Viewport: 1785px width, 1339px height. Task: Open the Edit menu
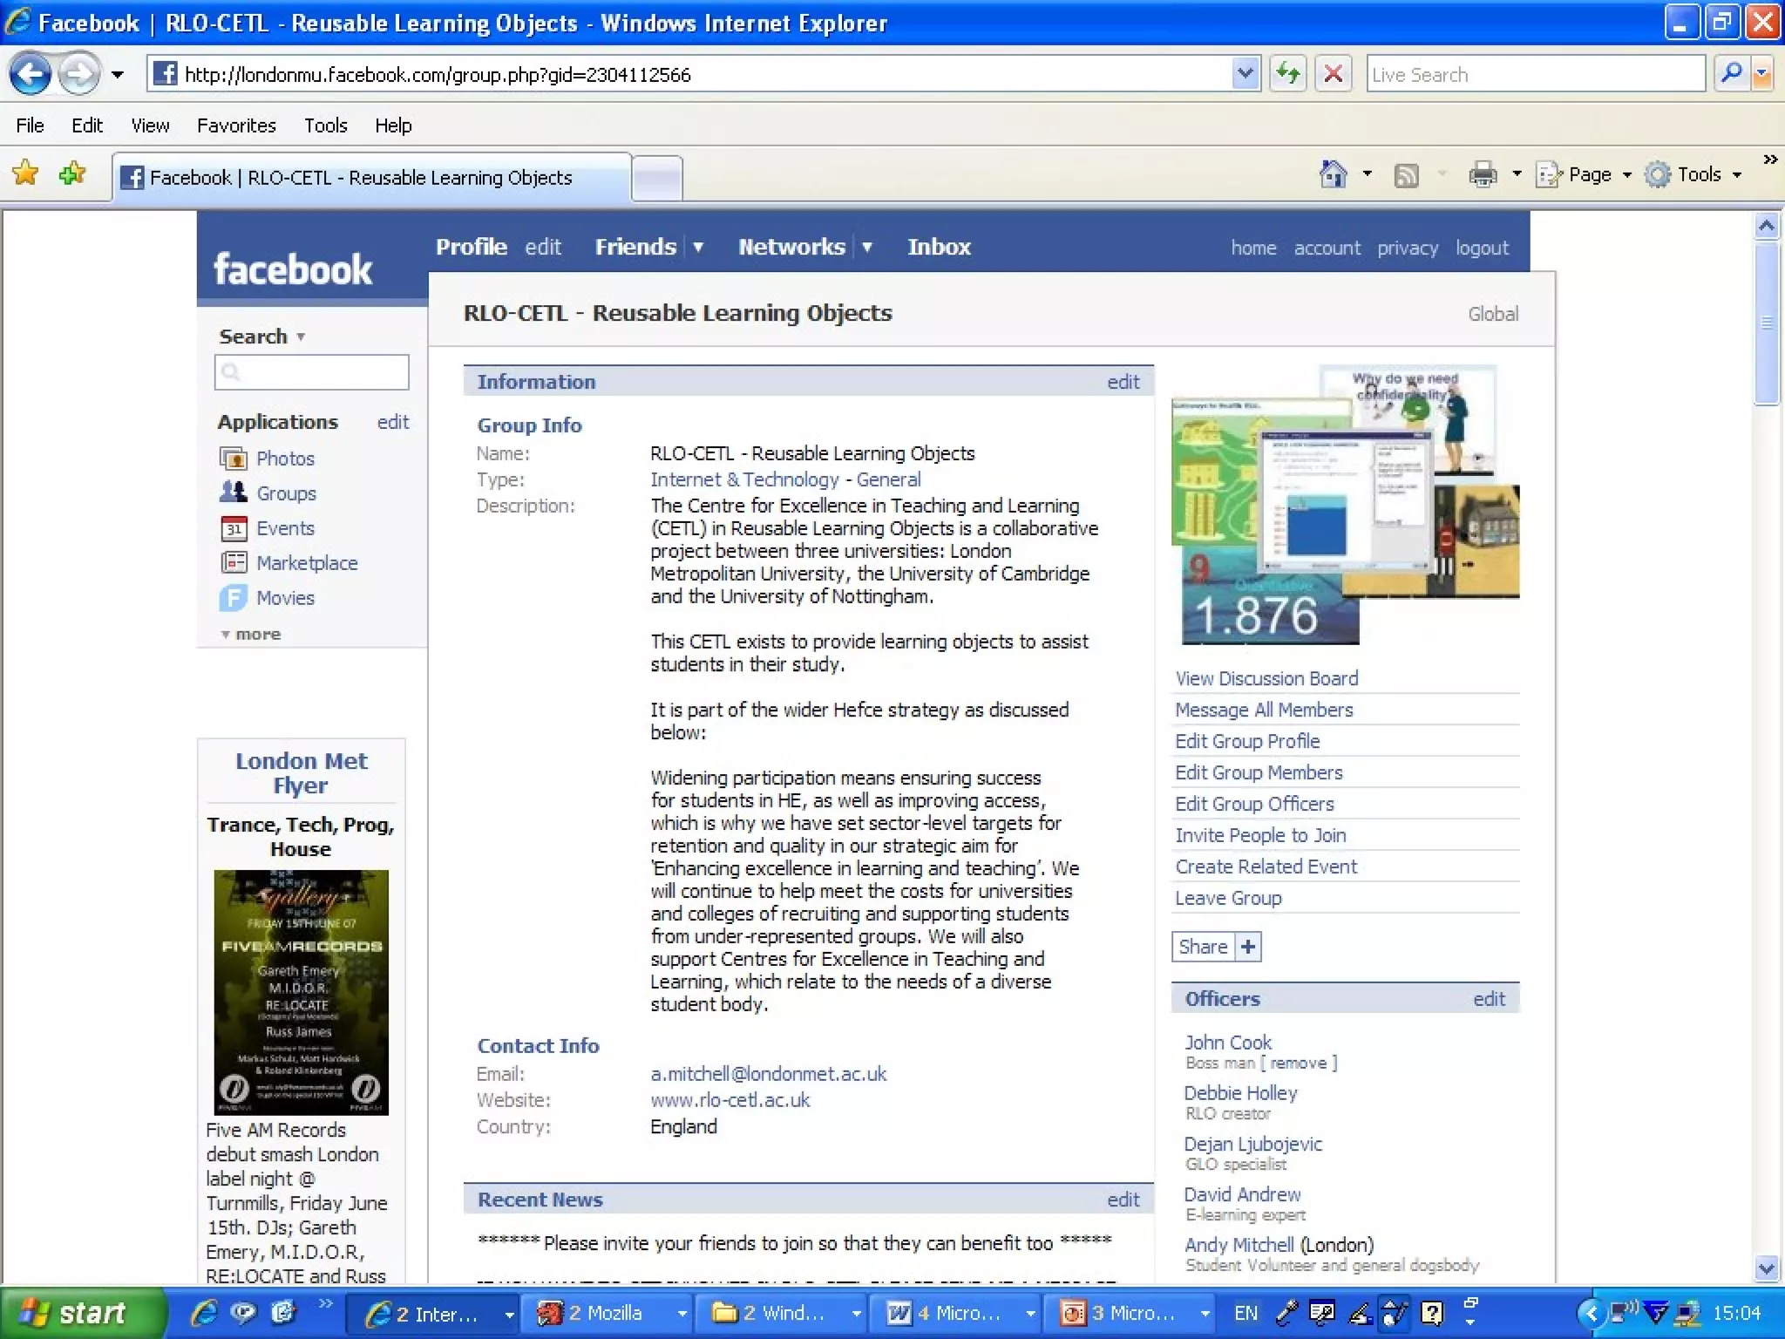pos(87,126)
